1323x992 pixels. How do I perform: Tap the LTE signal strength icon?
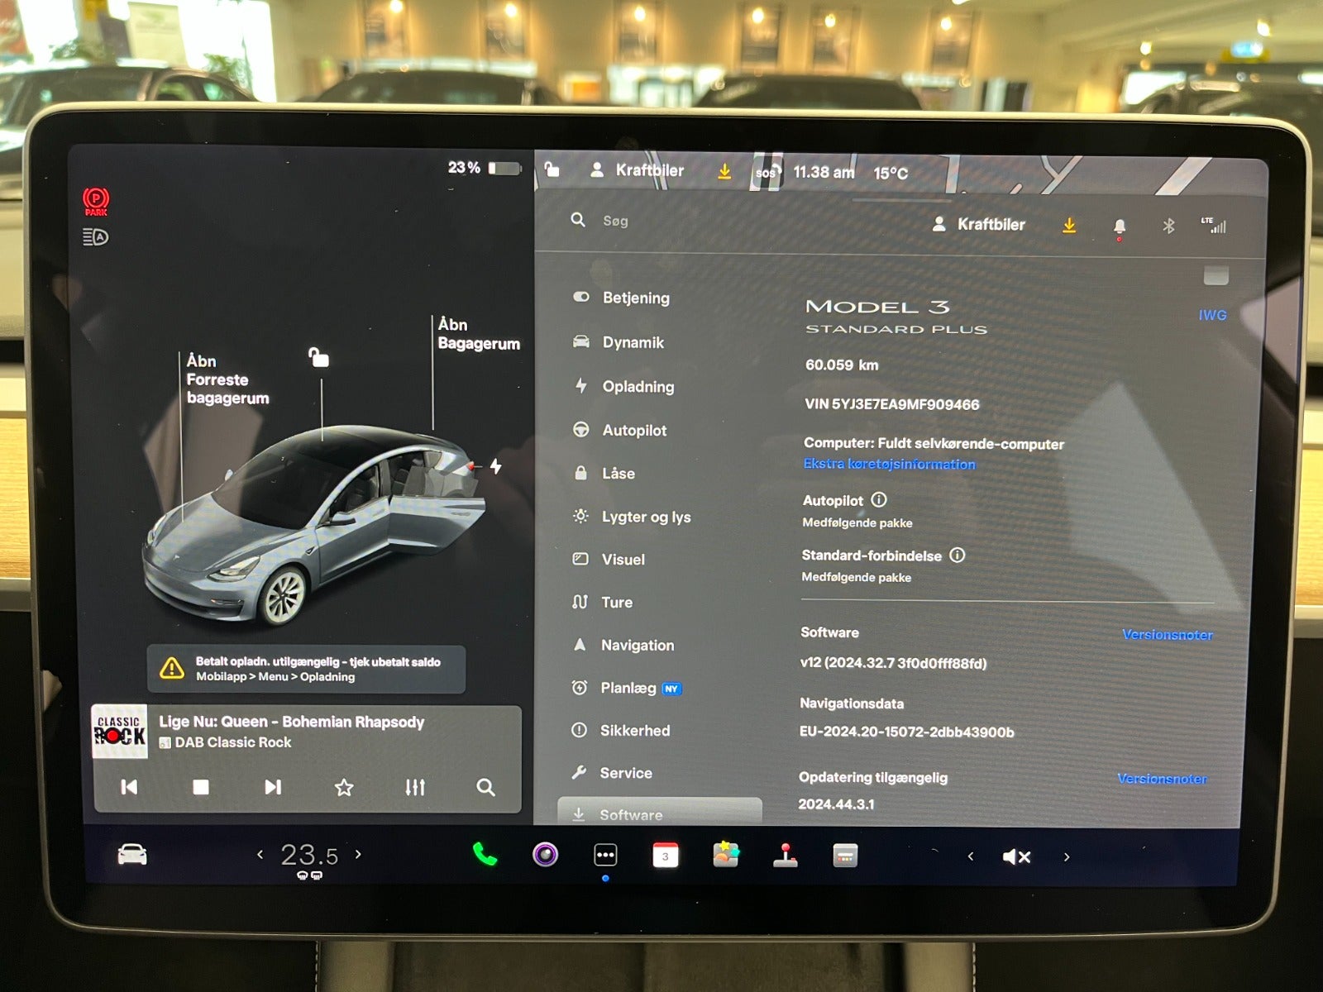(1214, 225)
